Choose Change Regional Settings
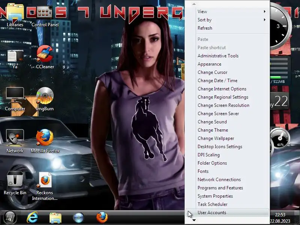Image resolution: width=300 pixels, height=225 pixels. (x=232, y=97)
